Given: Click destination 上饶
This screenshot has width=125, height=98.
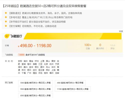Looking at the screenshot, I should pyautogui.click(x=53, y=70).
